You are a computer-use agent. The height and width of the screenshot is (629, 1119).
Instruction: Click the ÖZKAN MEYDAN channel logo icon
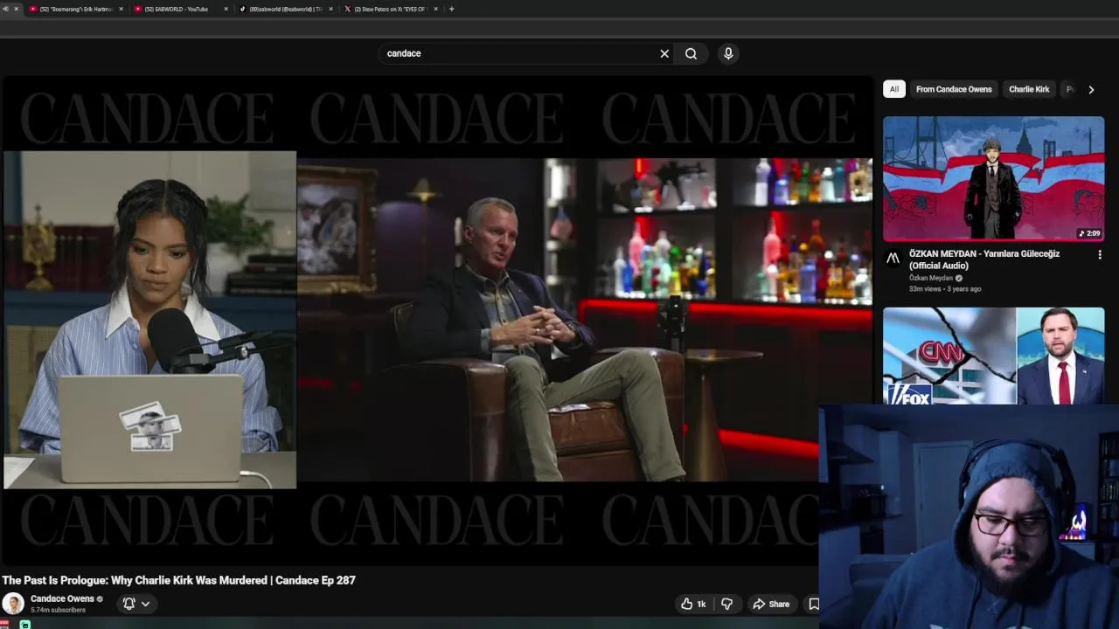893,259
